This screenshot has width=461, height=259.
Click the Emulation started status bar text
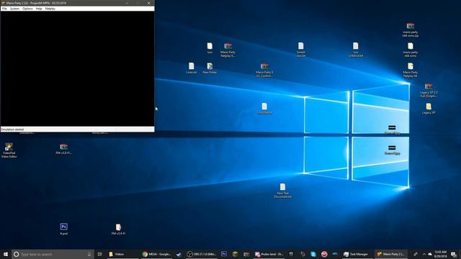coord(12,129)
